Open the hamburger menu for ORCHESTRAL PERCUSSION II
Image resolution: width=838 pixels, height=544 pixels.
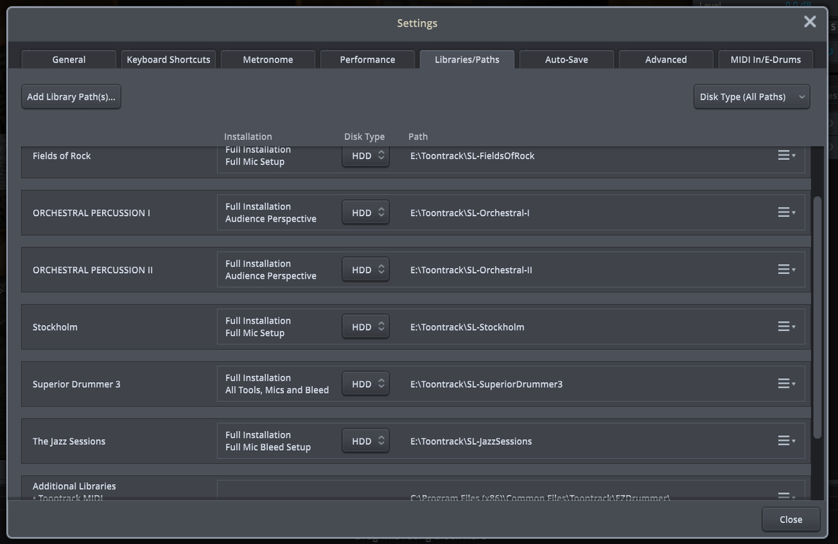tap(786, 270)
